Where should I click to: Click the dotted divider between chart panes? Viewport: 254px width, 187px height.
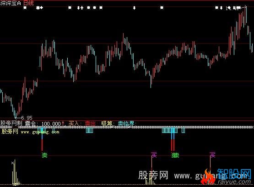pyautogui.click(x=127, y=127)
